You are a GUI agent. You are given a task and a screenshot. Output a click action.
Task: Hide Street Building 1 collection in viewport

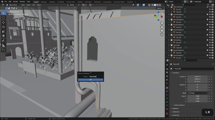(x=210, y=14)
